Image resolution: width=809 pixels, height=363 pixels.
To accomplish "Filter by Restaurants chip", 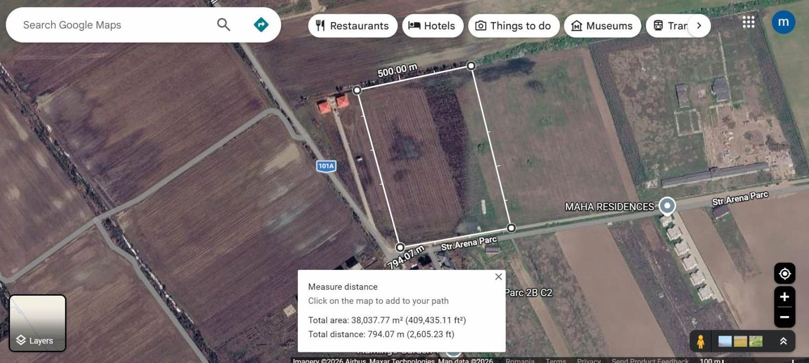I will 352,26.
